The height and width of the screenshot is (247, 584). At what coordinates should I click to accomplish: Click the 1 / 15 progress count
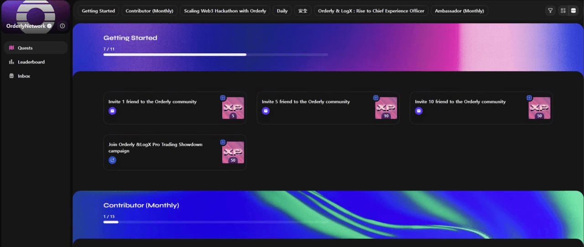click(x=109, y=216)
